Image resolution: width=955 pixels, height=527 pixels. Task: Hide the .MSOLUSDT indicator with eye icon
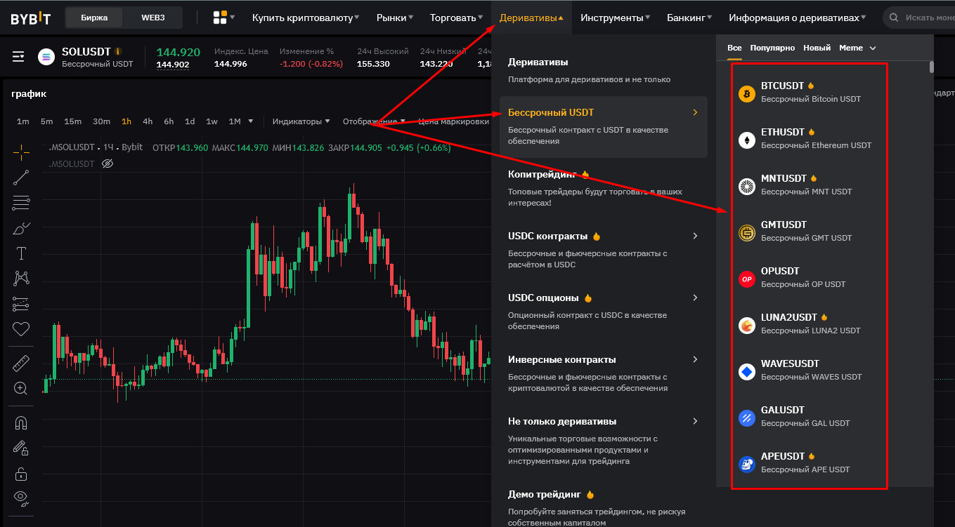tap(108, 164)
